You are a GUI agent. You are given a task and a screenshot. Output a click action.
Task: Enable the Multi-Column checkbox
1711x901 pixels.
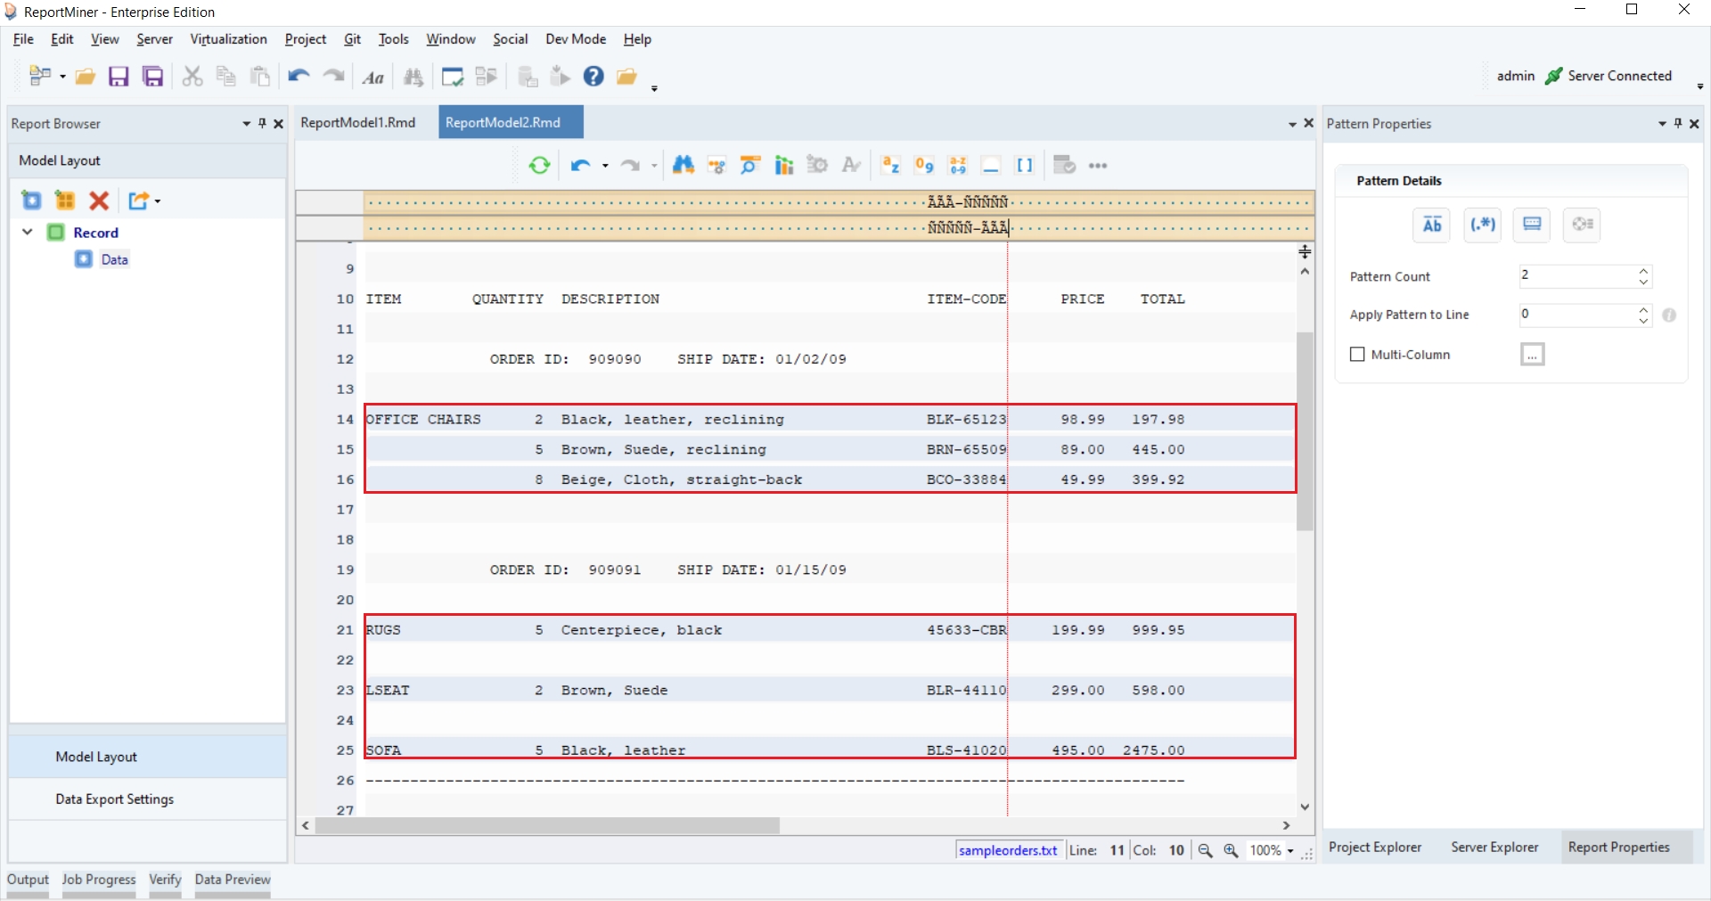1357,355
